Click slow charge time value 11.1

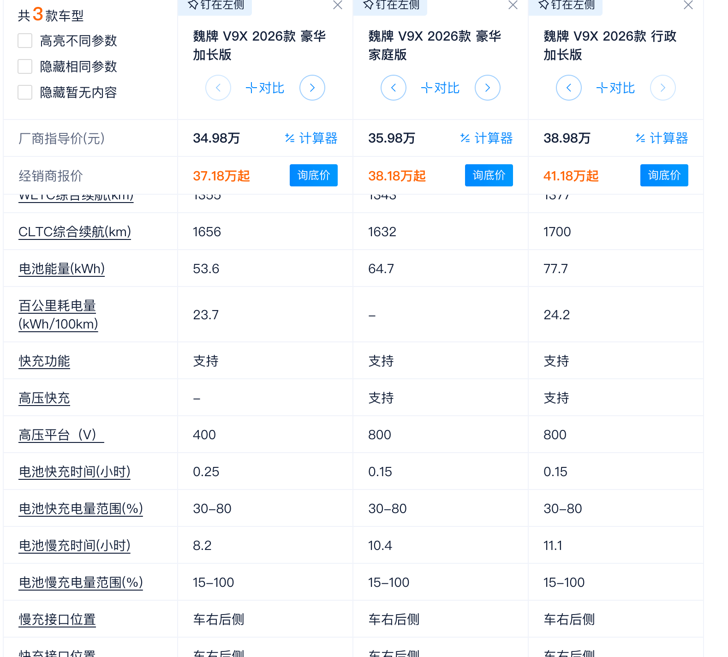click(x=553, y=545)
